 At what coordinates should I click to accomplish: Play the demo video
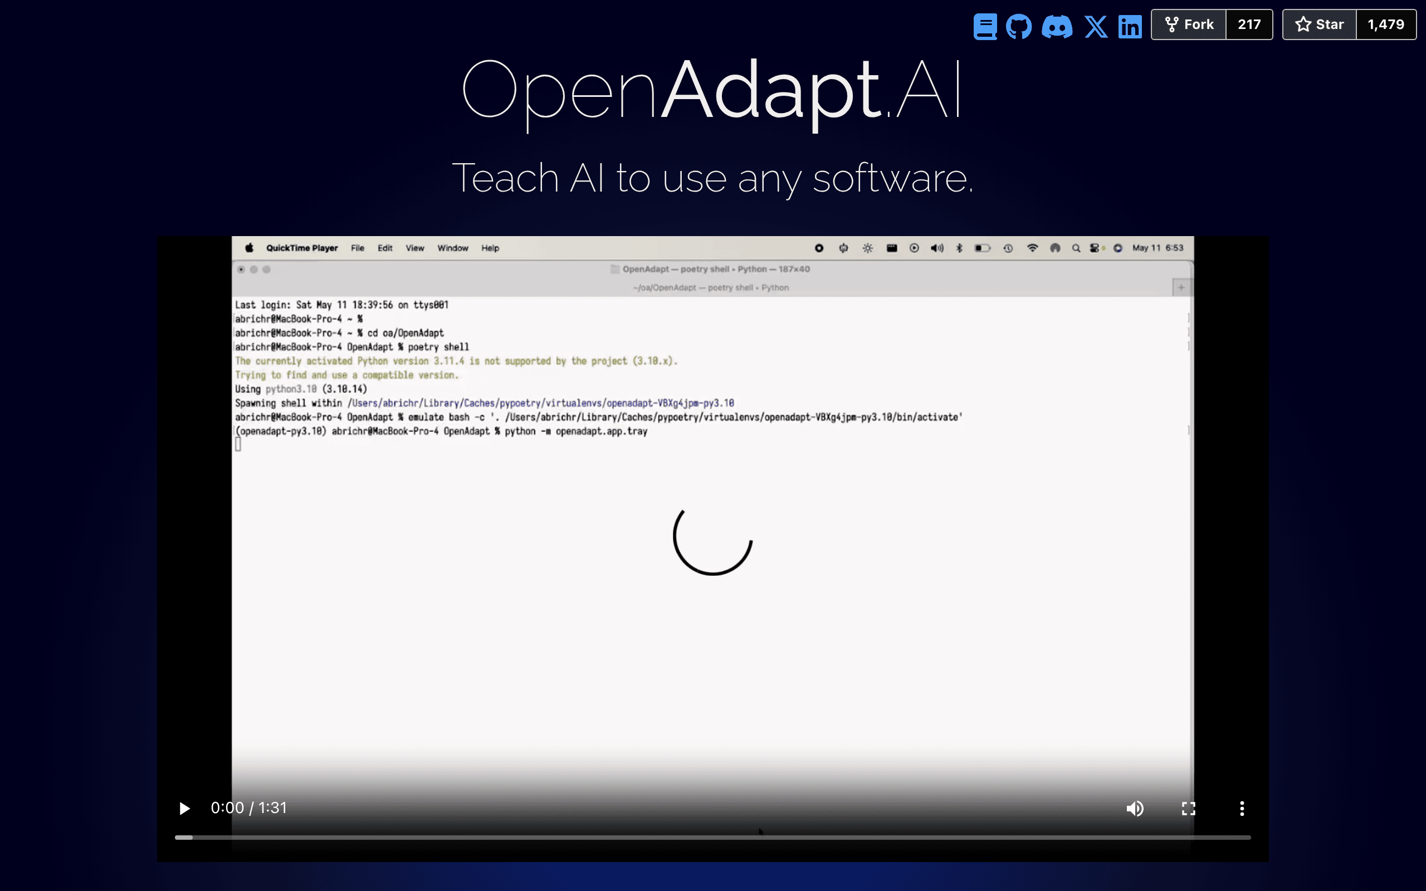184,809
